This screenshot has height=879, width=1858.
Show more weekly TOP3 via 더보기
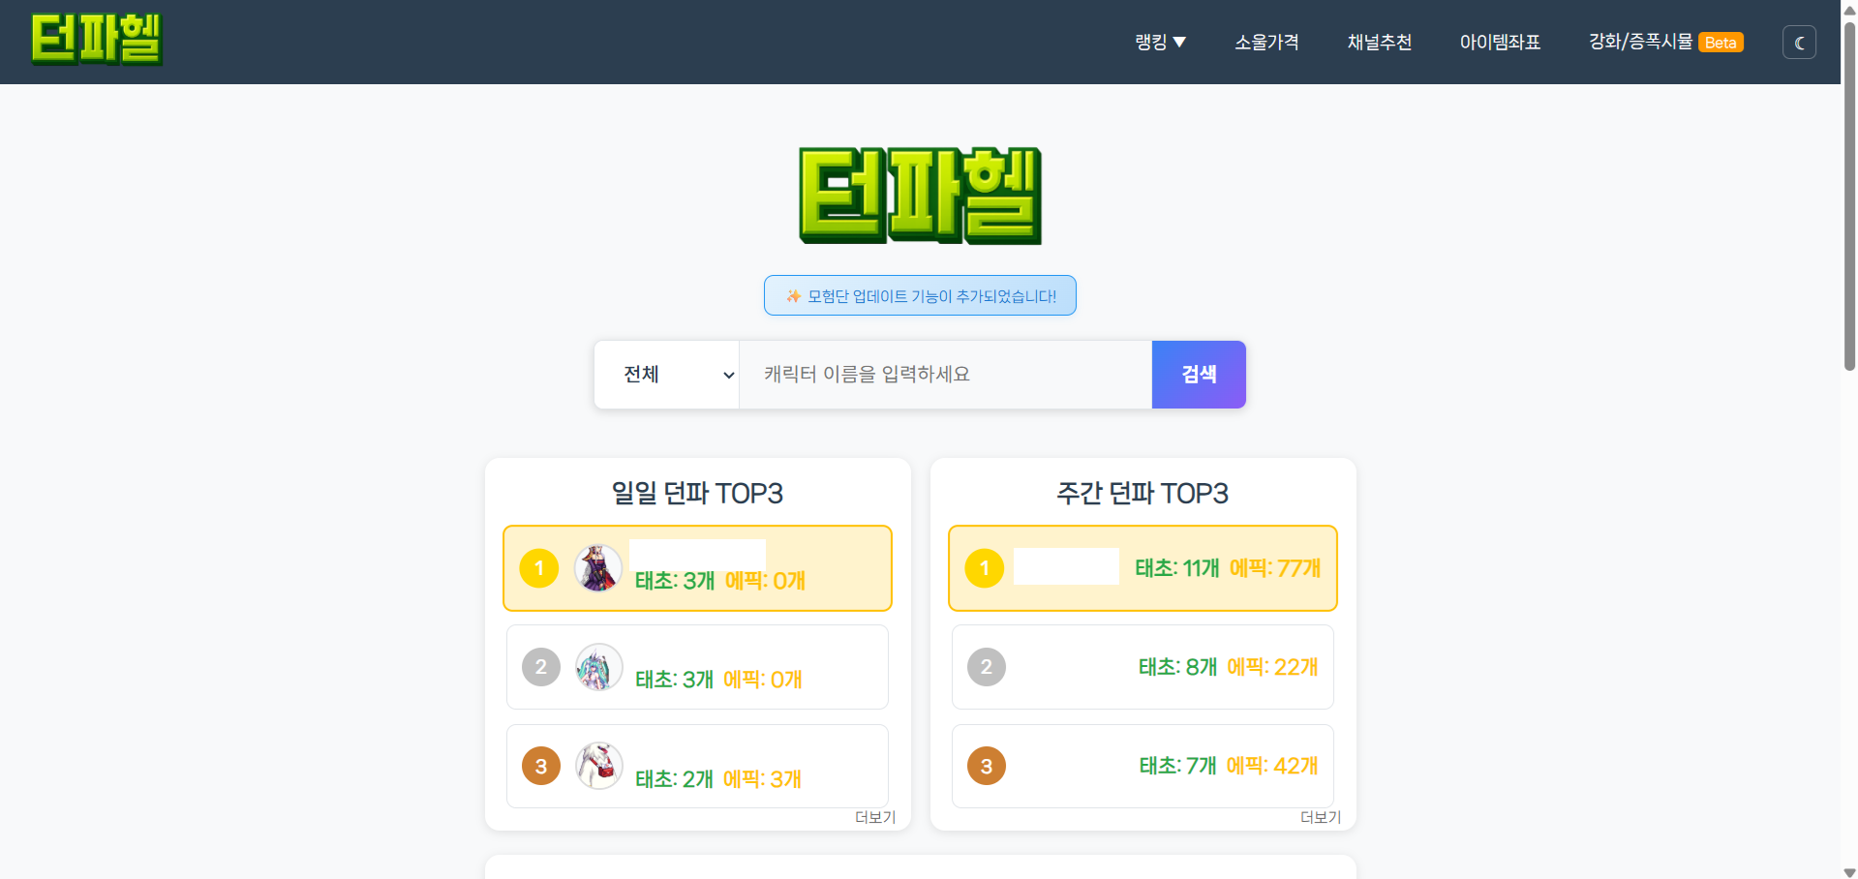click(x=1320, y=817)
